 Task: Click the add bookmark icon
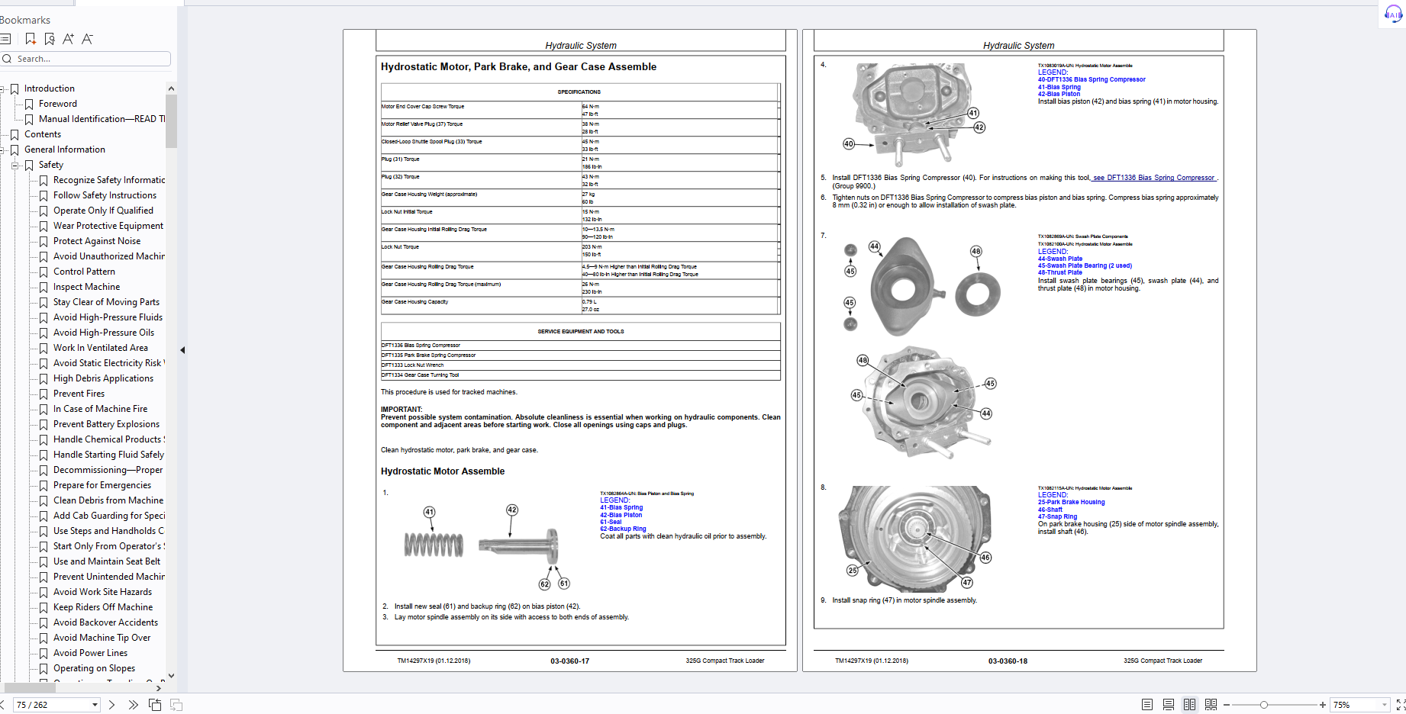pos(31,39)
